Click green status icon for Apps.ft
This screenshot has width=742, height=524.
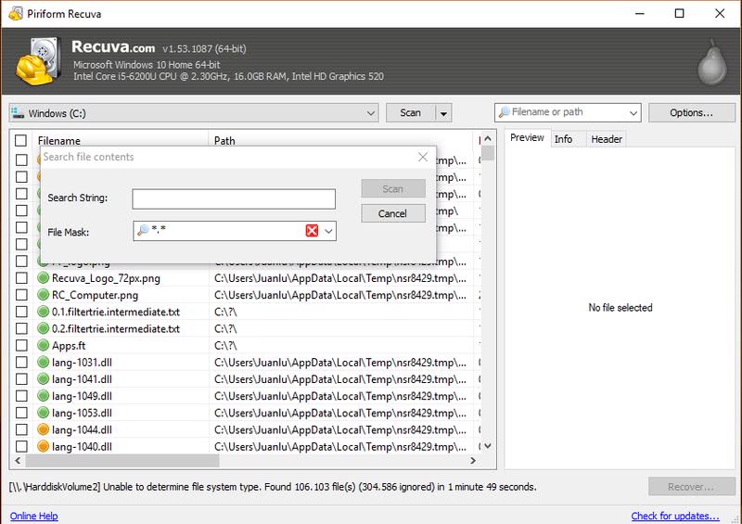pos(44,346)
